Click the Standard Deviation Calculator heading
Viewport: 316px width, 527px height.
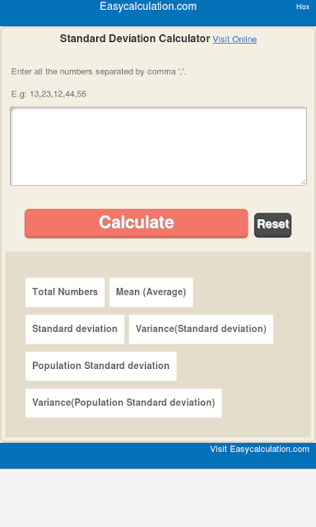click(x=135, y=39)
